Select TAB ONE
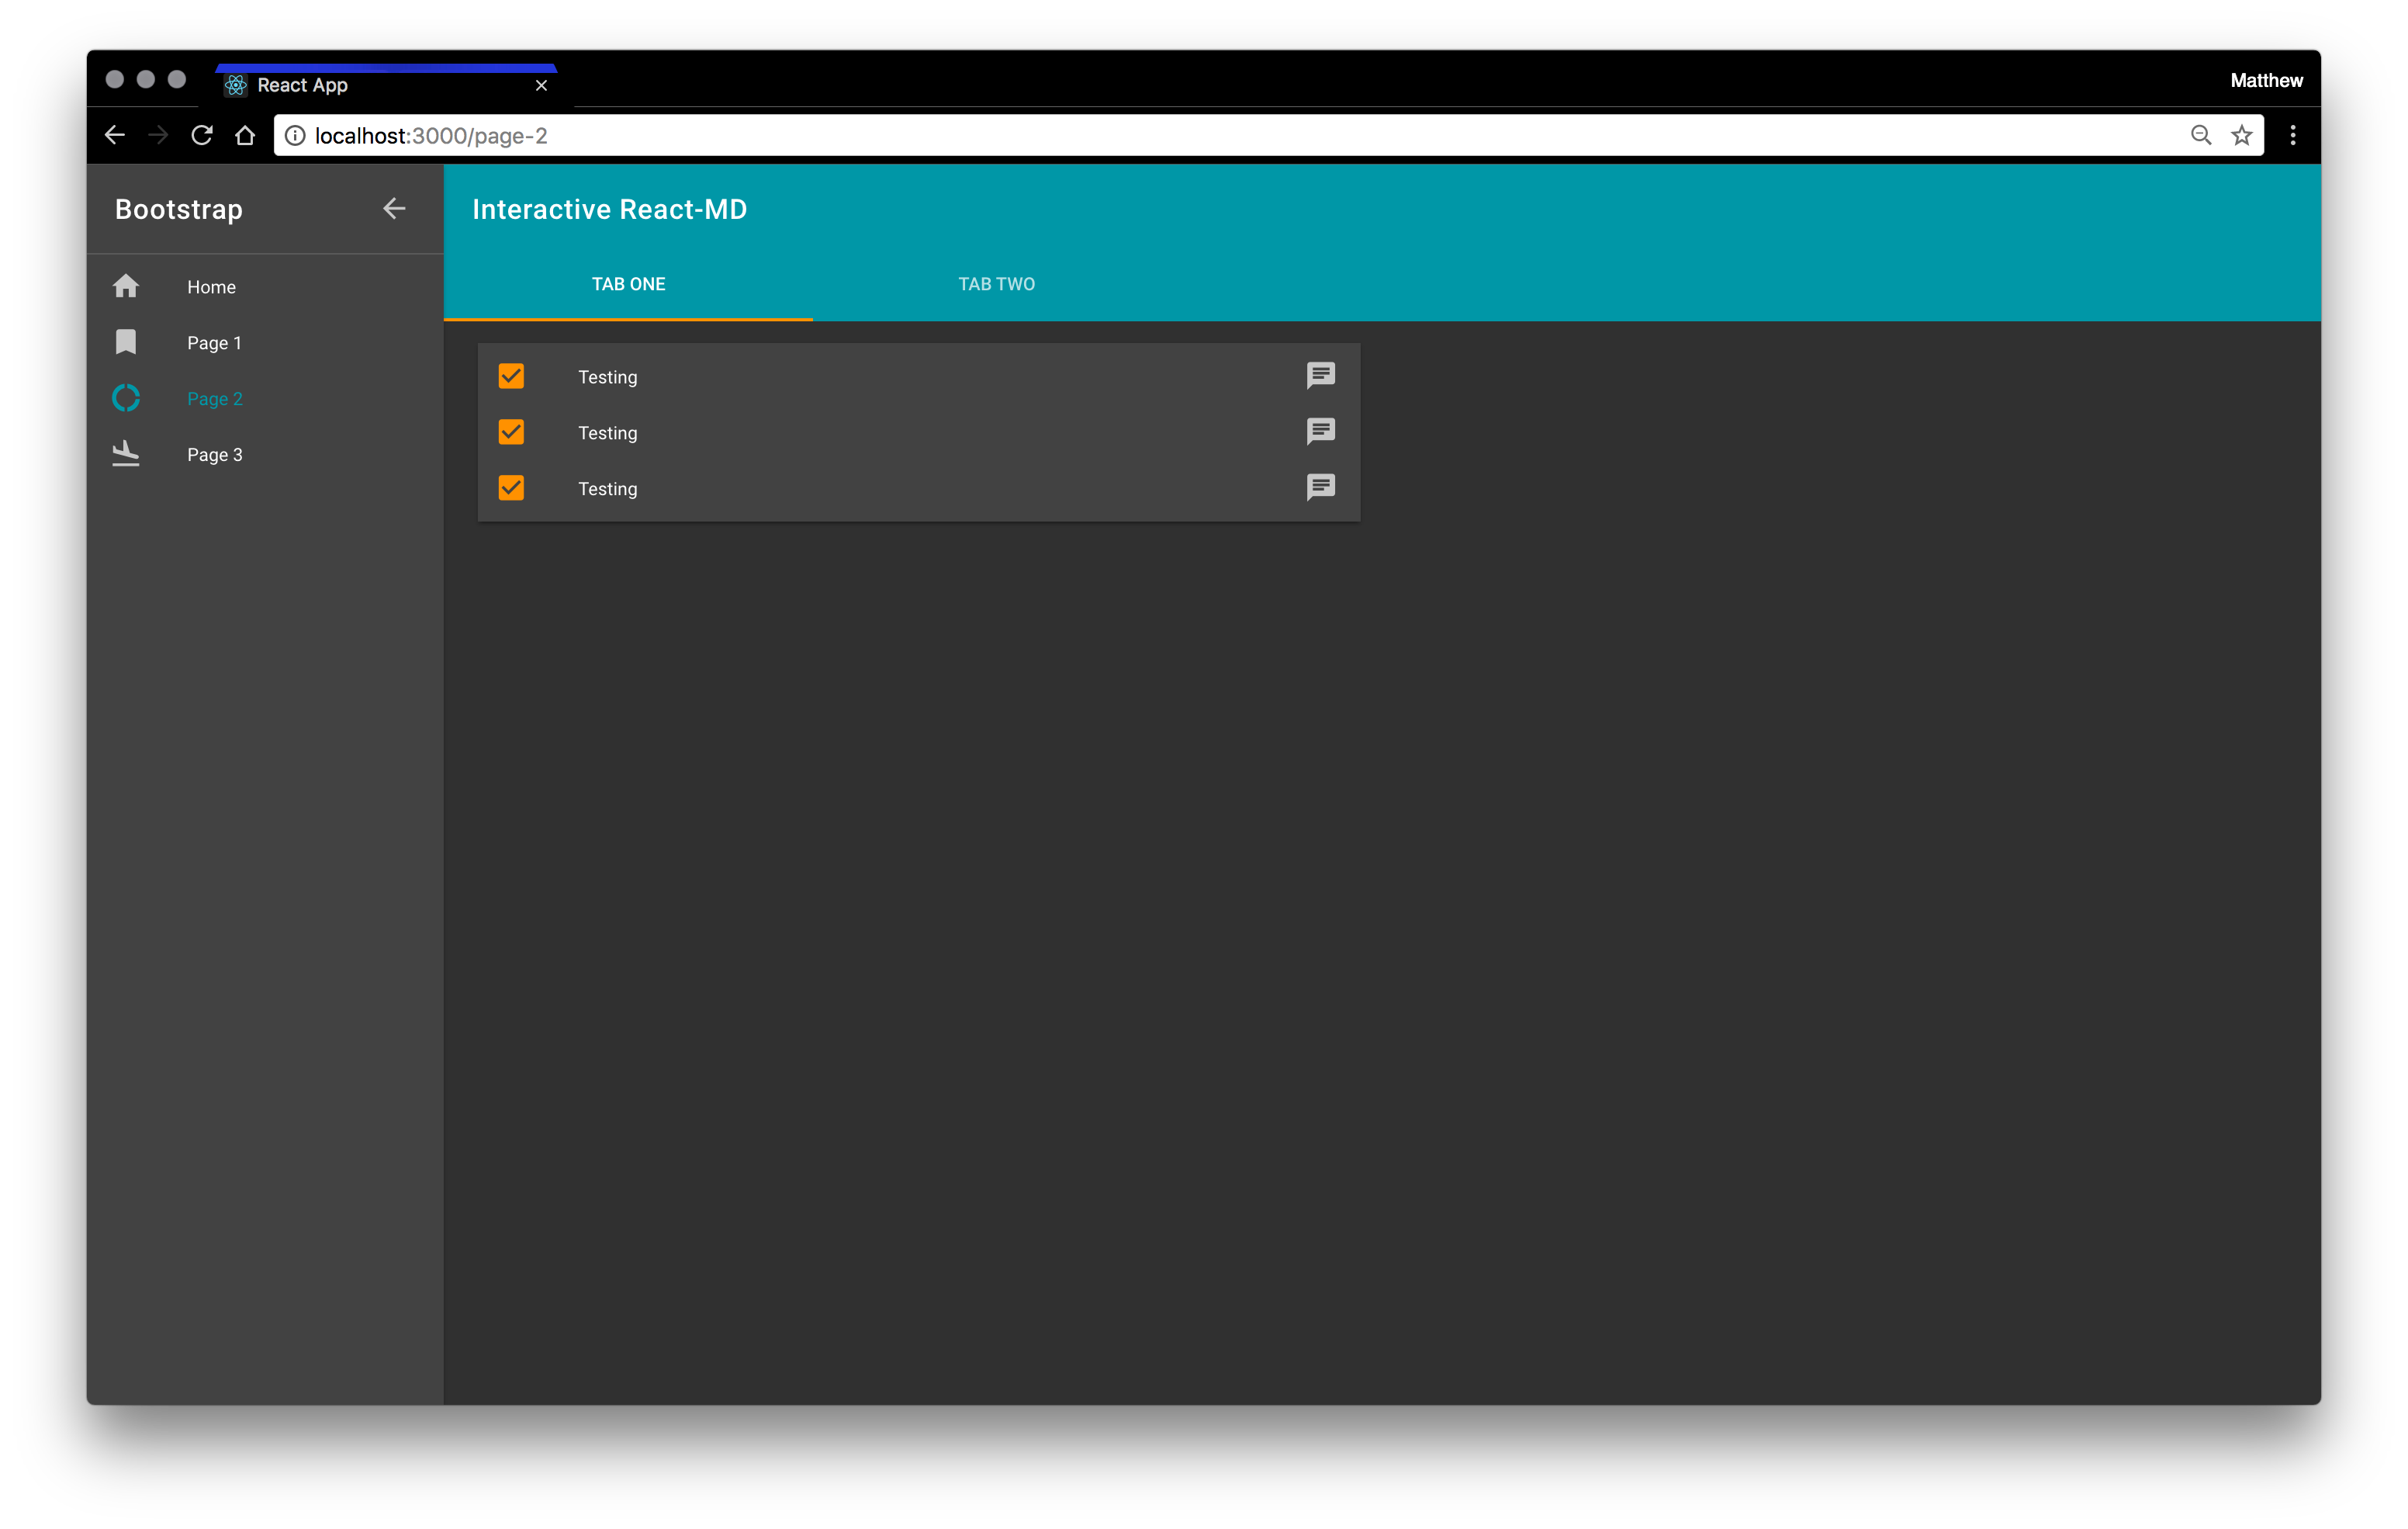 tap(628, 284)
